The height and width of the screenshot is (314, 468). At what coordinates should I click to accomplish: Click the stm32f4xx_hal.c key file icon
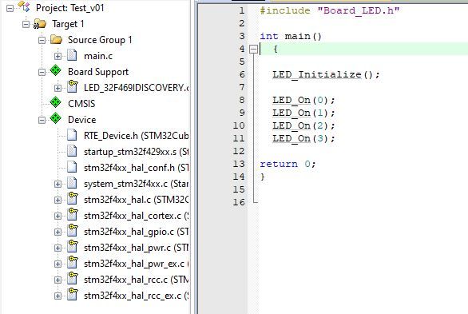coord(72,199)
